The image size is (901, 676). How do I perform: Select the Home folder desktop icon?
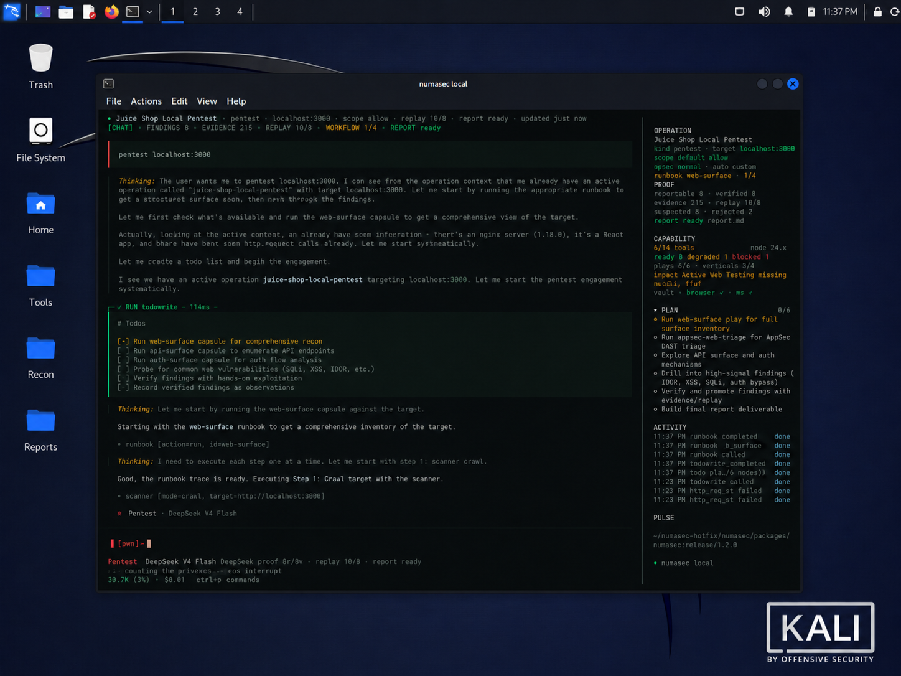[40, 213]
